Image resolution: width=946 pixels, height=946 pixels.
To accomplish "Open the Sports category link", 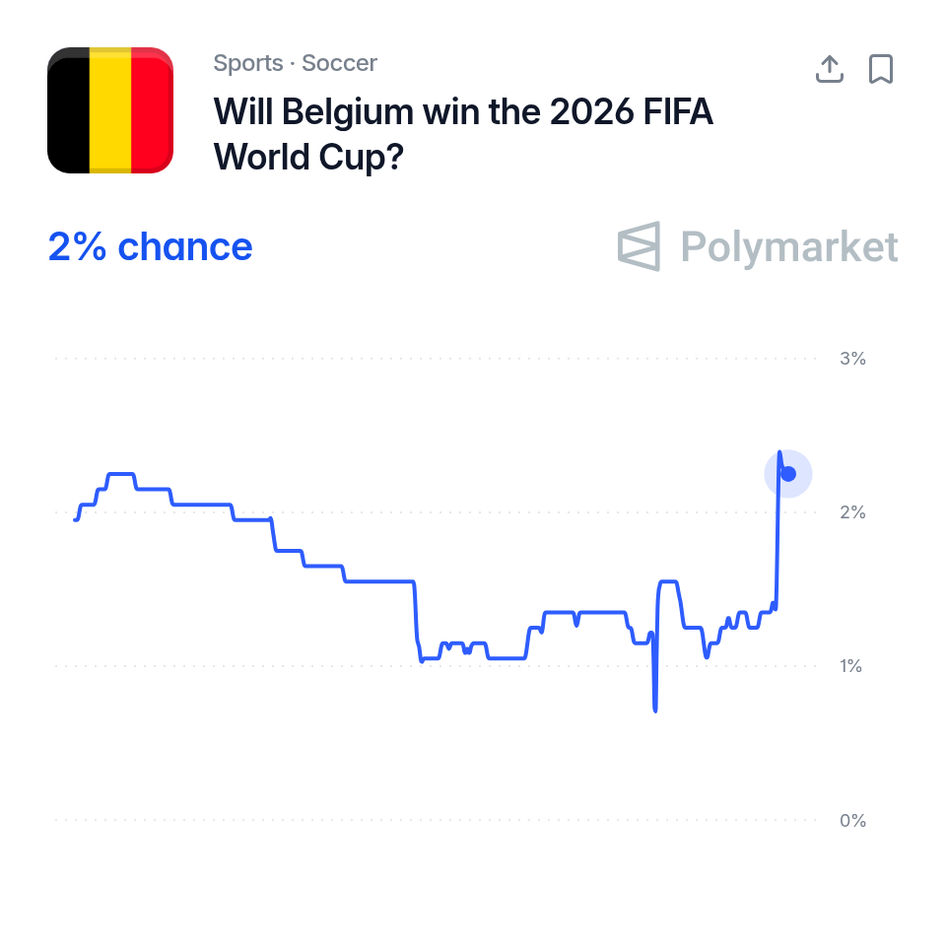I will click(x=248, y=63).
